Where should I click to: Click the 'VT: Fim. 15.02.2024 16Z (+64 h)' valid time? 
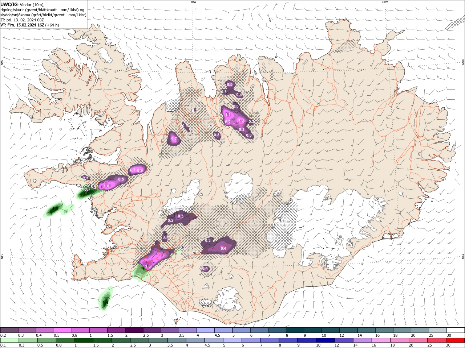[x=29, y=25]
